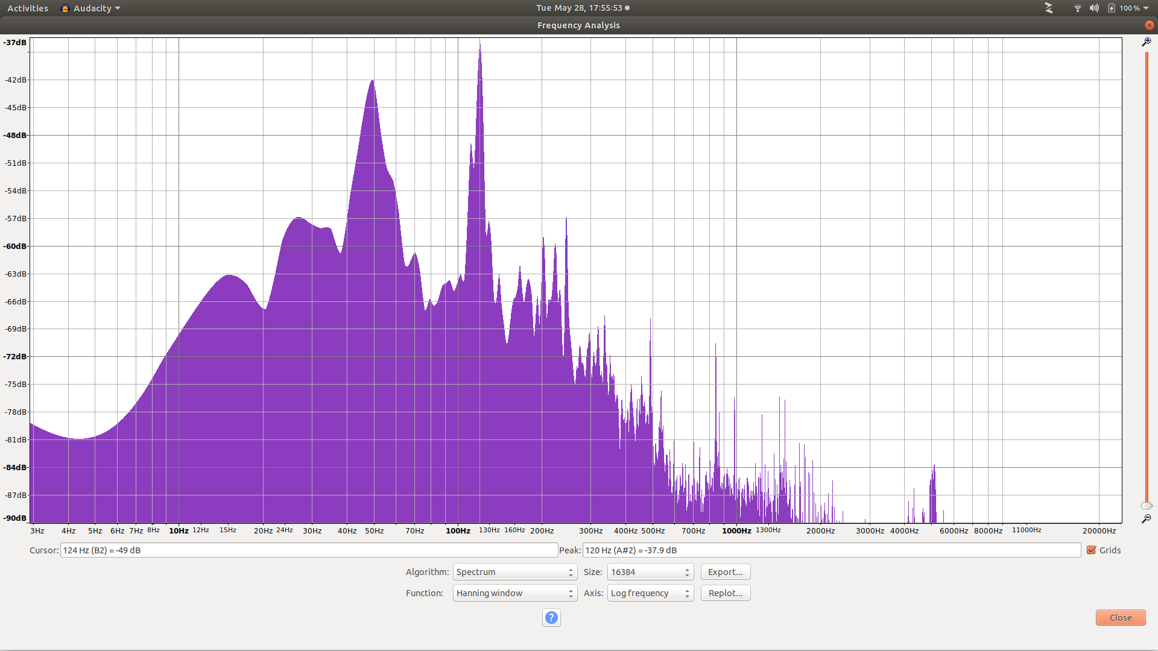
Task: Close the Frequency Analysis window with the title-bar X
Action: pyautogui.click(x=1149, y=25)
